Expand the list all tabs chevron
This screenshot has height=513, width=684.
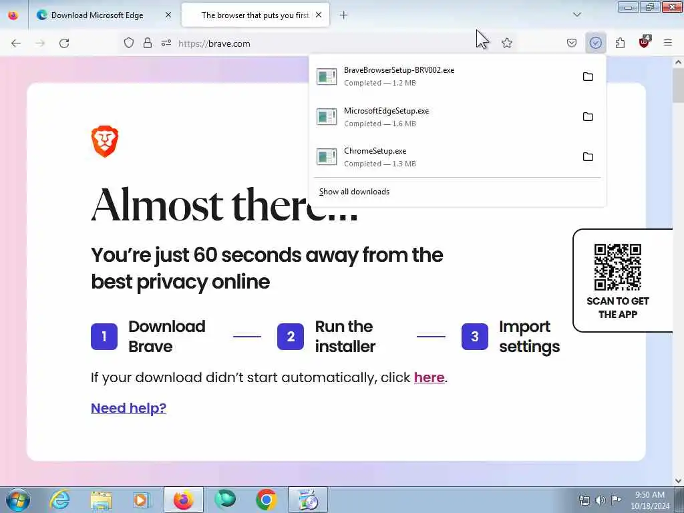point(577,15)
